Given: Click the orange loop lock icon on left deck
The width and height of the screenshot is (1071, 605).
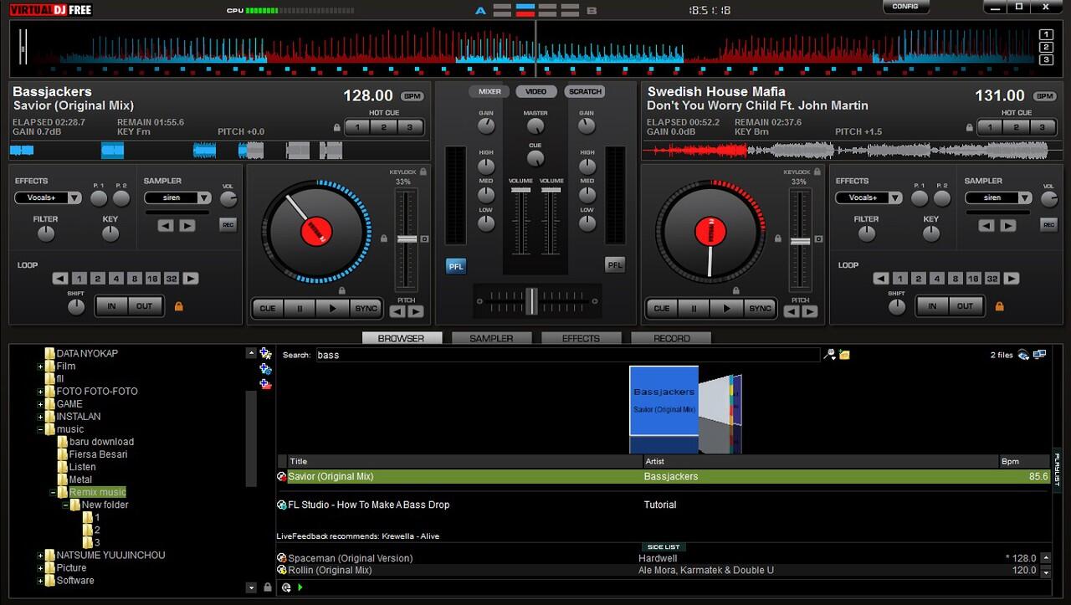Looking at the screenshot, I should click(178, 306).
